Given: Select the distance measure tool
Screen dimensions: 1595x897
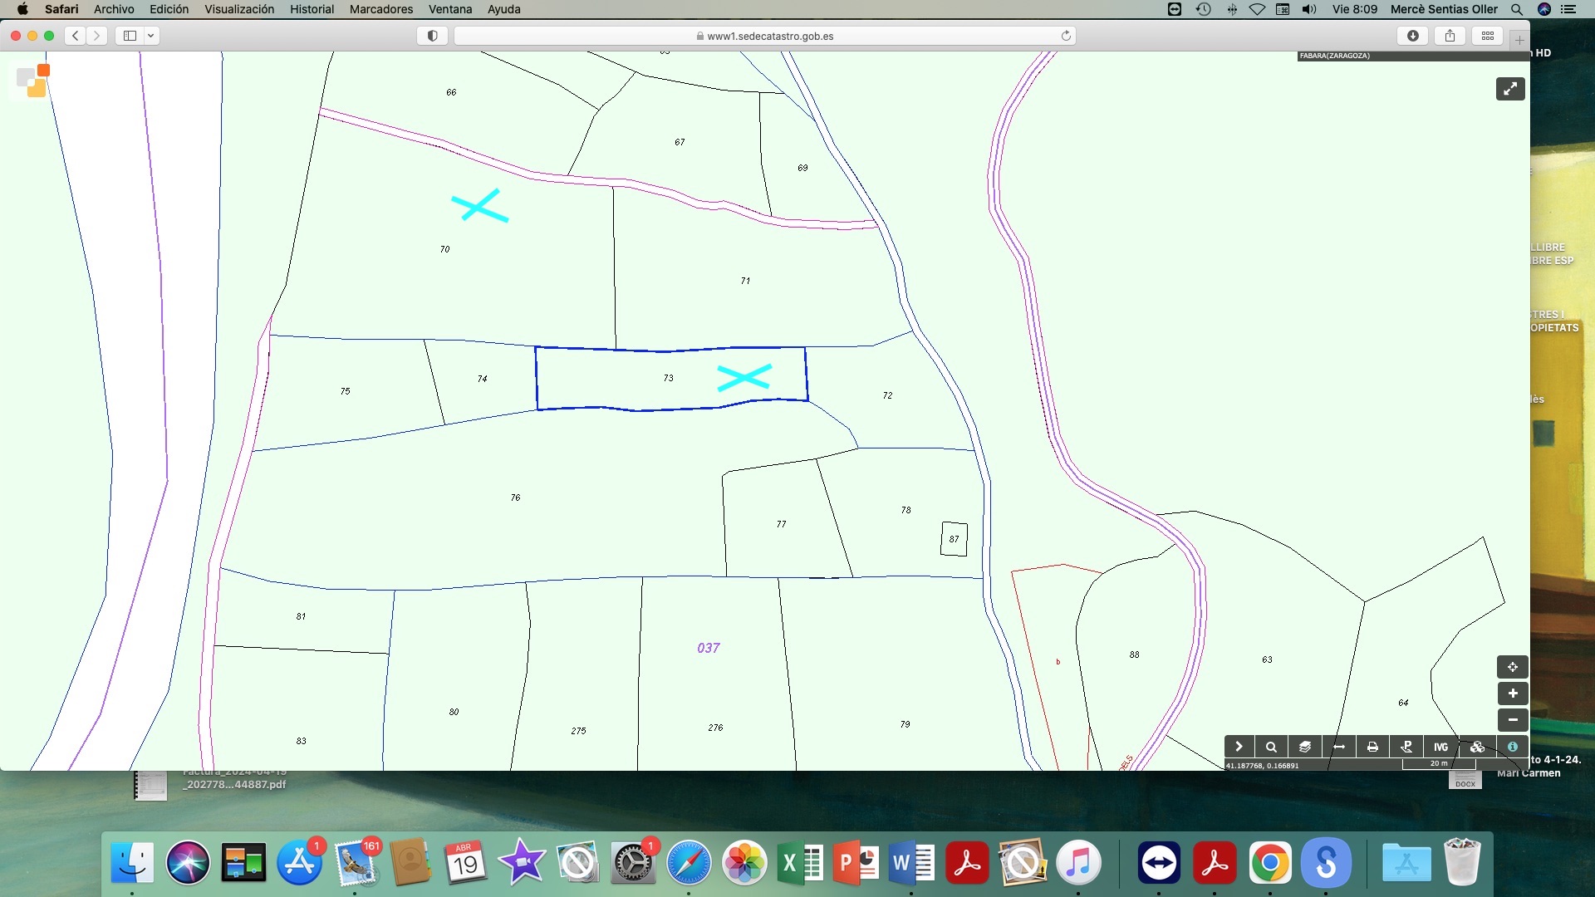Looking at the screenshot, I should [x=1339, y=747].
